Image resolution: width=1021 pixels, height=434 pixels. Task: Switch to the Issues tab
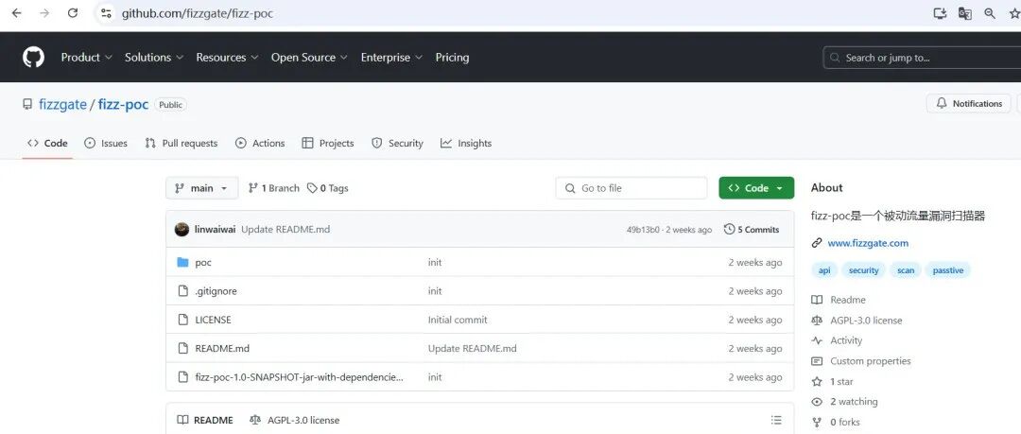click(x=106, y=144)
